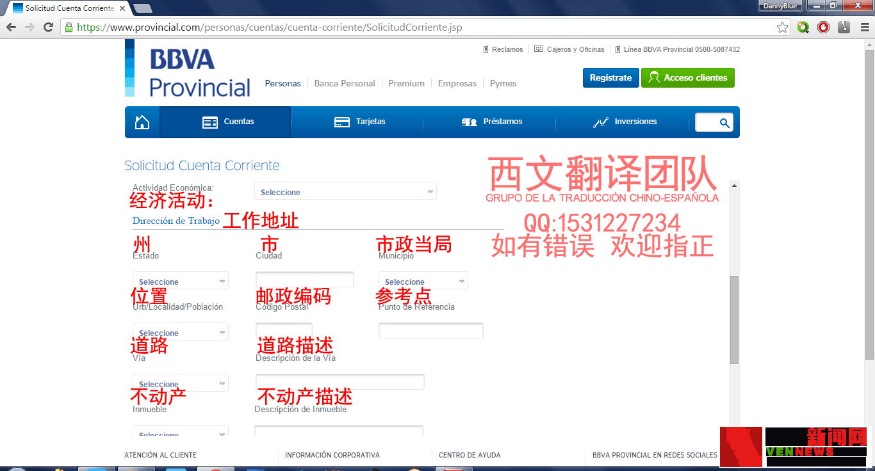The image size is (875, 471).
Task: Bookmark this page with the star
Action: coord(782,28)
